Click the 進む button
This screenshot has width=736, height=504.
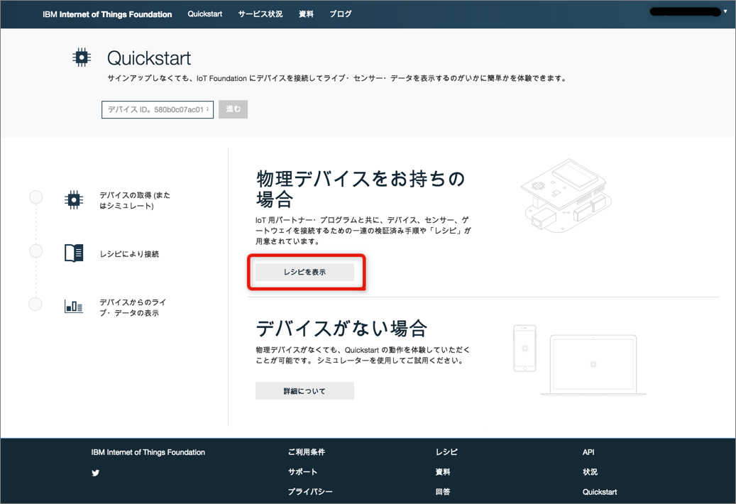click(233, 109)
